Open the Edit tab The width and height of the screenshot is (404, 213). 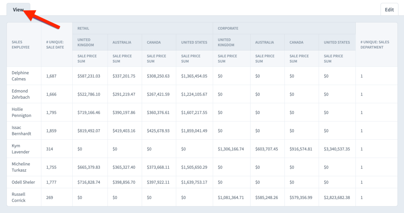pyautogui.click(x=389, y=9)
